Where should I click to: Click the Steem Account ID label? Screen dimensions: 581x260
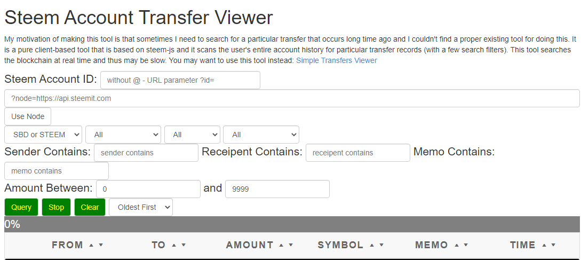click(51, 79)
